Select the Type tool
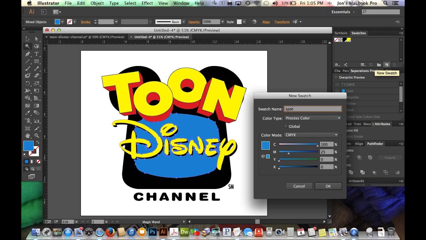 (37, 54)
